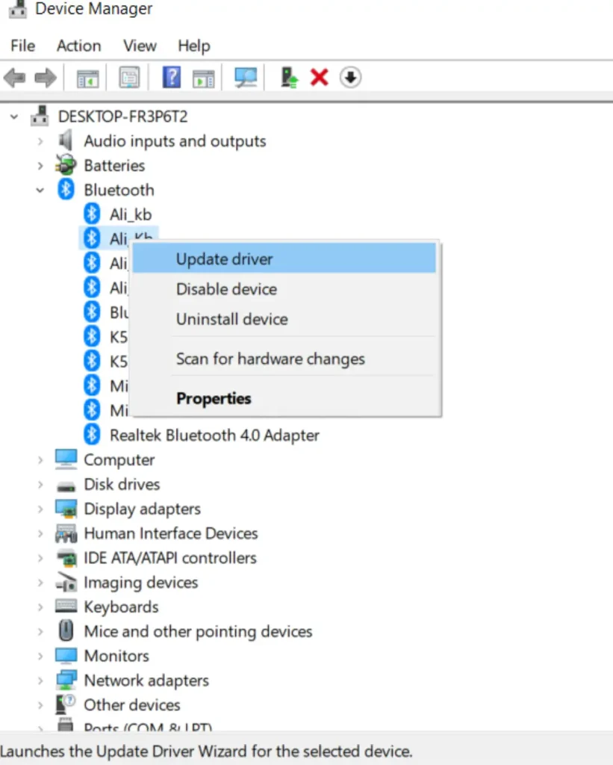Image resolution: width=613 pixels, height=765 pixels.
Task: Click the show/hide console tree toolbar icon
Action: (x=88, y=77)
